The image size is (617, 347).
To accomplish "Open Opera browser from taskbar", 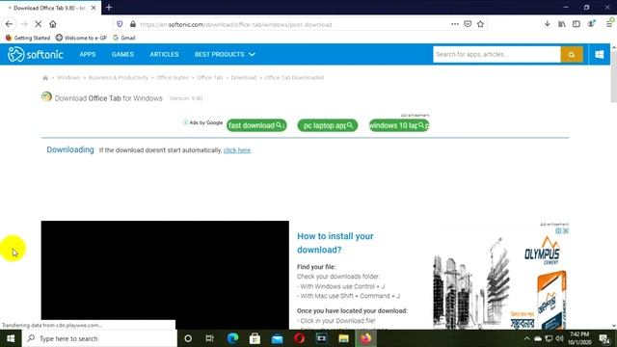I will (x=299, y=338).
